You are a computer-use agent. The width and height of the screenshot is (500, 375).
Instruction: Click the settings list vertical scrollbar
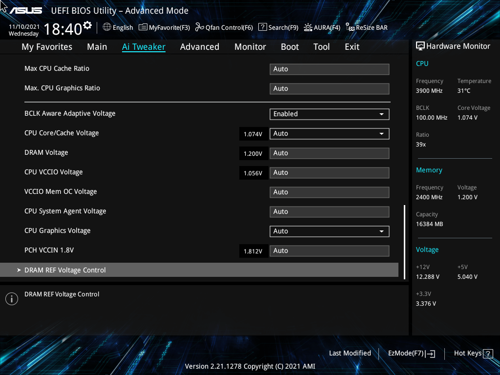(x=405, y=242)
